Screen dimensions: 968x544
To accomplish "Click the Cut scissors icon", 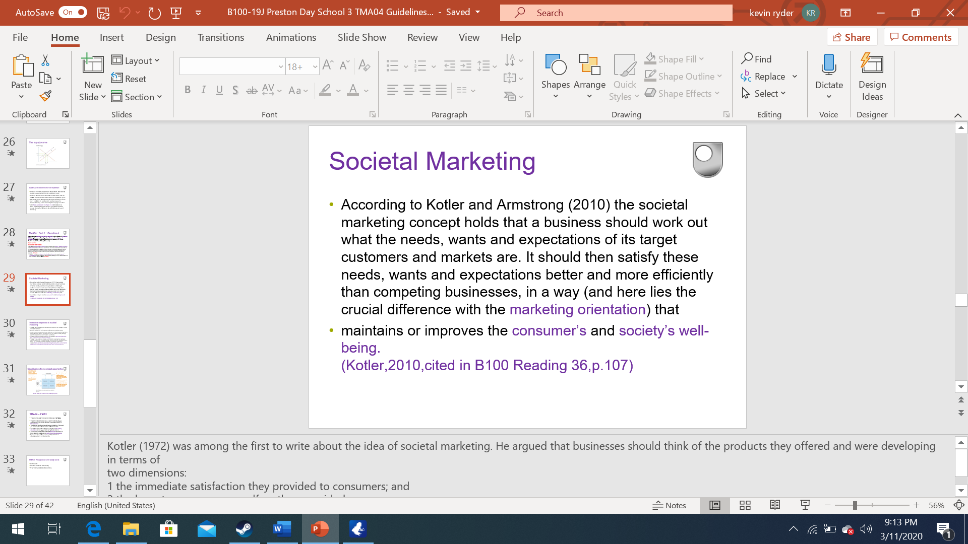I will click(x=45, y=60).
